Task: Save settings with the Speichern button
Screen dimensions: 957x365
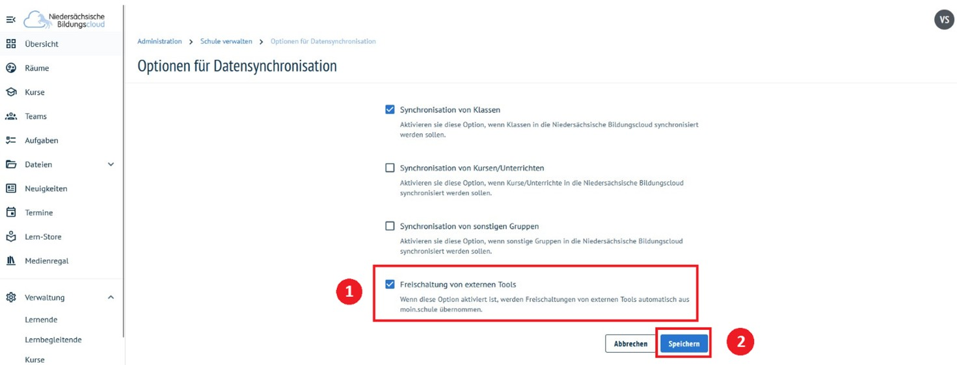Action: [x=684, y=344]
